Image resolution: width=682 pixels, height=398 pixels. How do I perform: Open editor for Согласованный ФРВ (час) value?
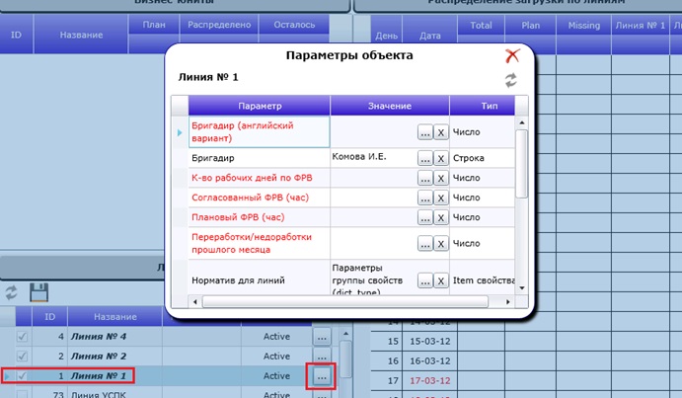(425, 199)
